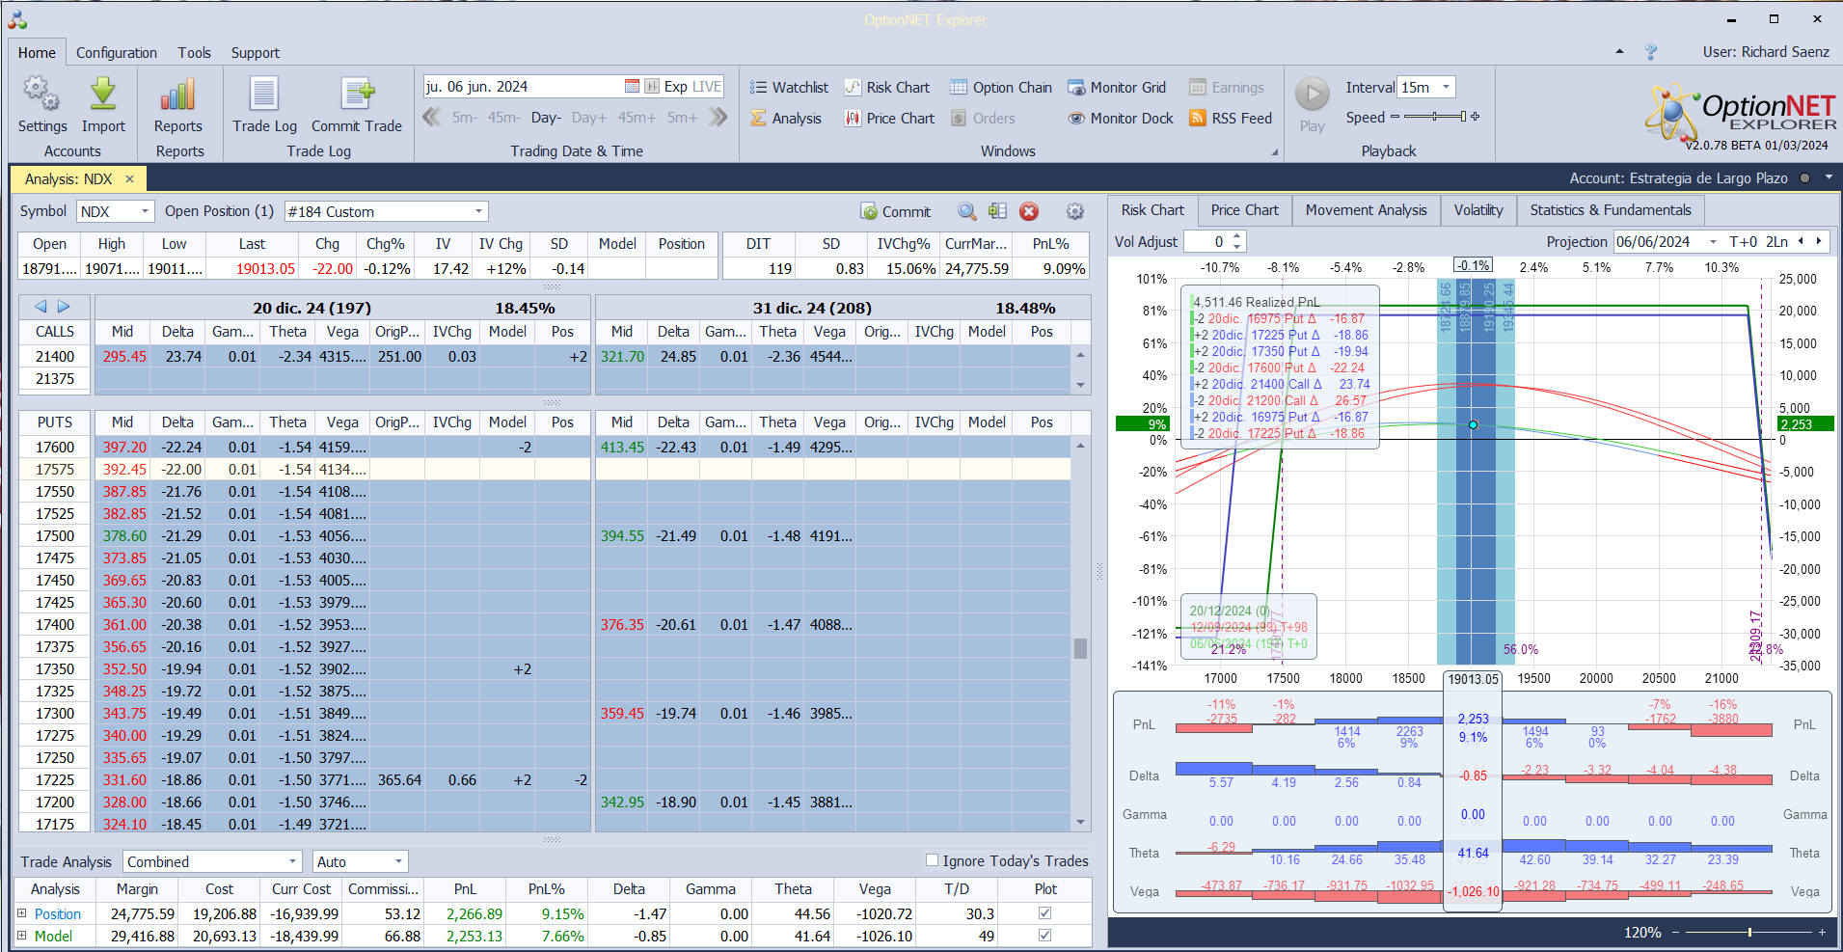Image resolution: width=1843 pixels, height=952 pixels.
Task: Open the RSS Feed window
Action: pos(1231,119)
